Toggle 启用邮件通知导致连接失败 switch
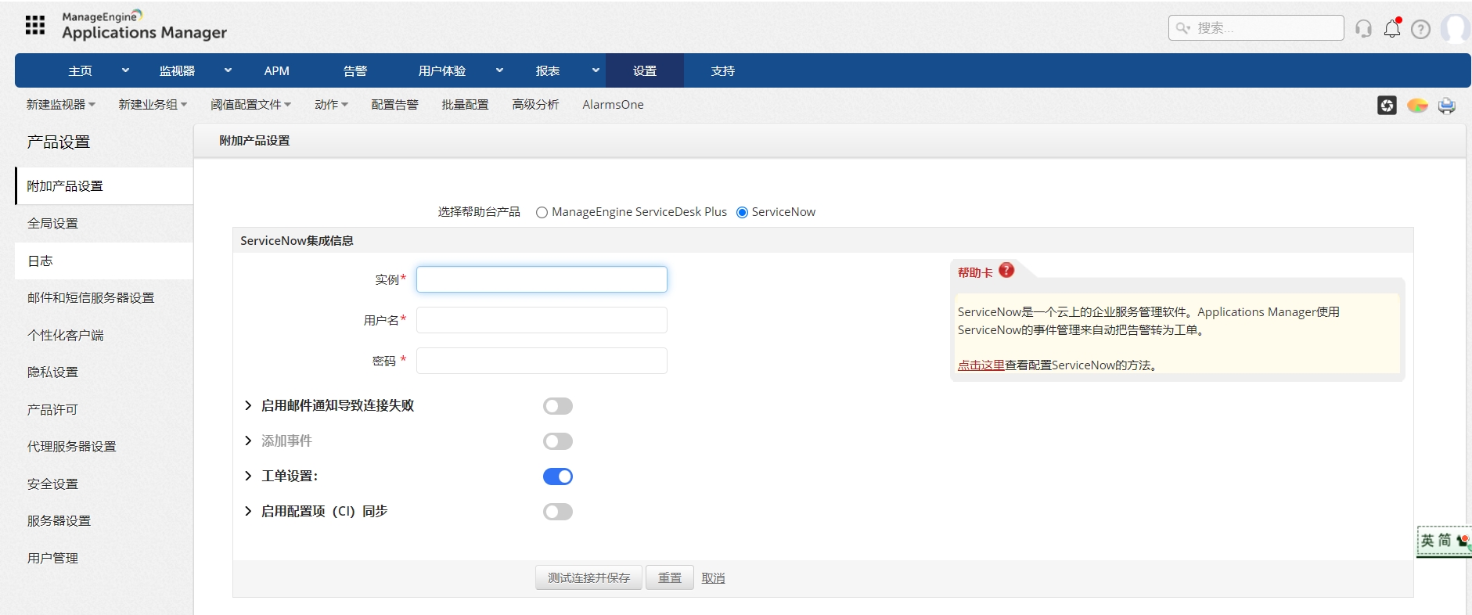Image resolution: width=1472 pixels, height=615 pixels. click(x=558, y=406)
